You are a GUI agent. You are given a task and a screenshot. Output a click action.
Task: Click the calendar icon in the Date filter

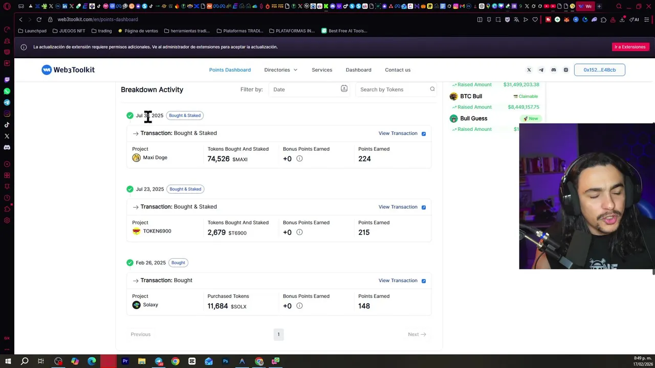pyautogui.click(x=344, y=89)
